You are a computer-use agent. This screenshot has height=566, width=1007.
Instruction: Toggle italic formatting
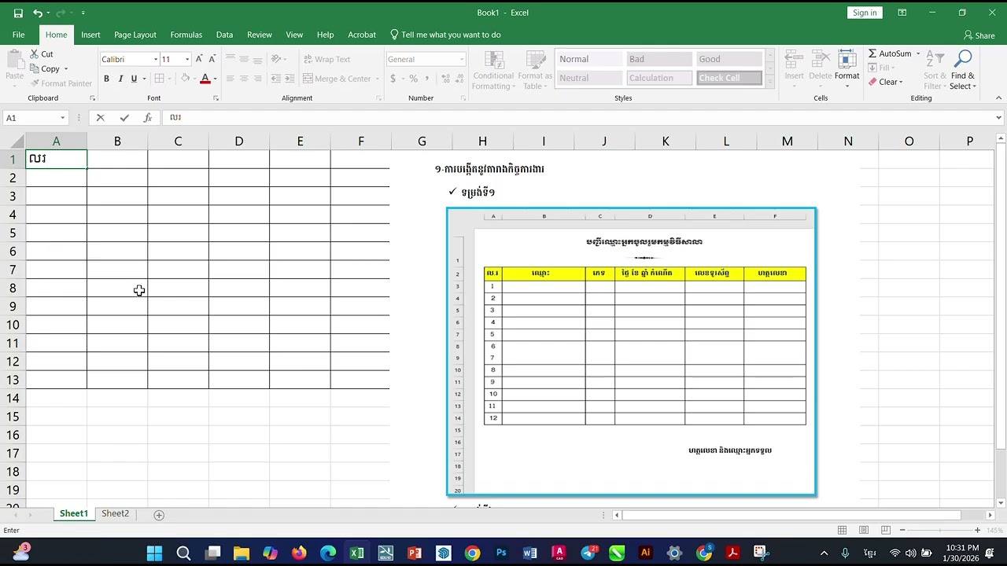tap(120, 79)
